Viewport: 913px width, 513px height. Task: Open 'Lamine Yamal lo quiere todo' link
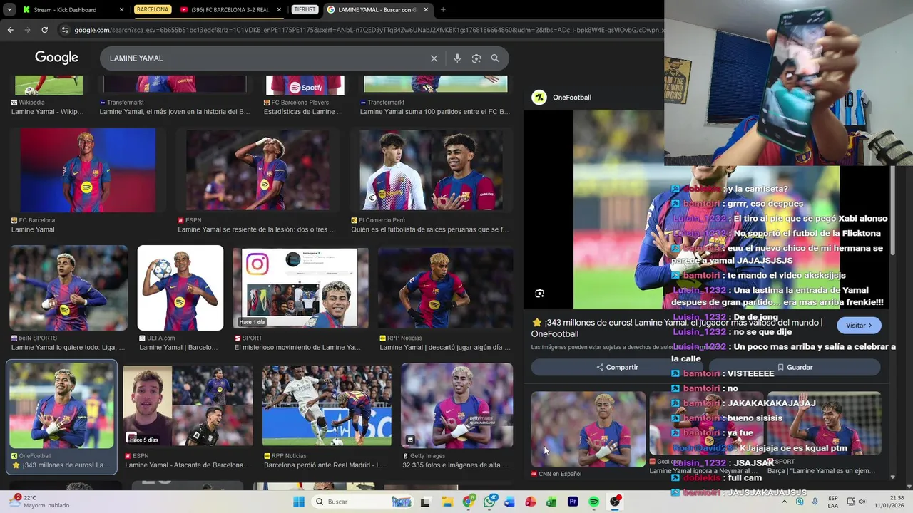tap(68, 348)
